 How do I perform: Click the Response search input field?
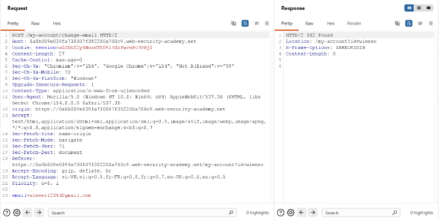pos(361,213)
